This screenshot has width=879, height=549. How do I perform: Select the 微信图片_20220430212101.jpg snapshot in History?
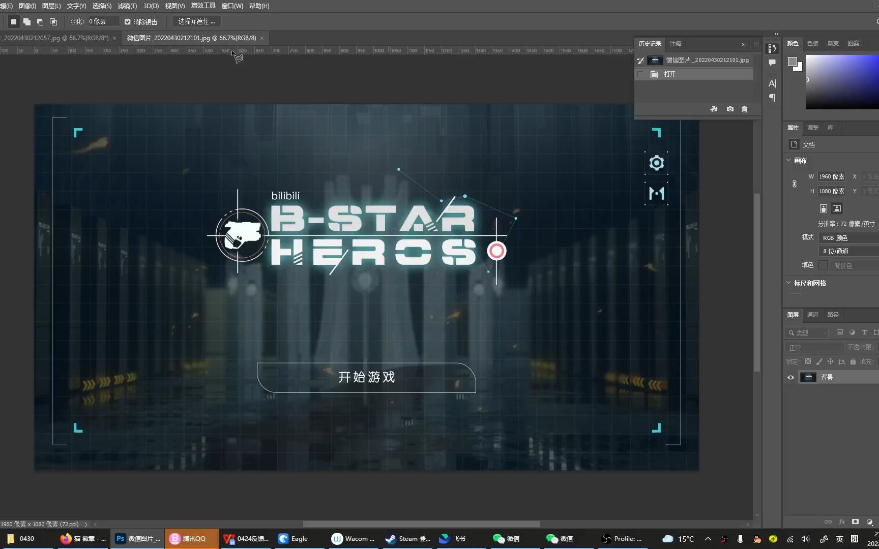pos(694,60)
